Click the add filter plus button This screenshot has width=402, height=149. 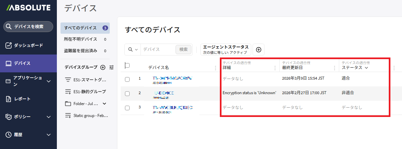point(259,50)
